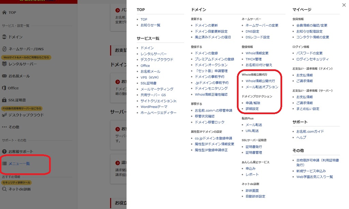Click the Webサイト&メール yellow badge

tap(26, 57)
